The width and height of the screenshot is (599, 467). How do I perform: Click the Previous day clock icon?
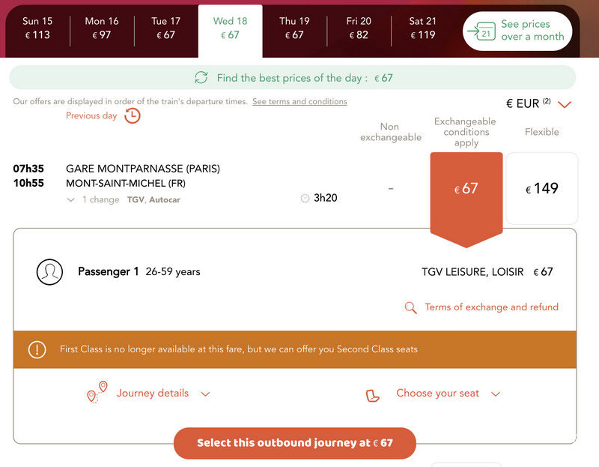(x=133, y=116)
